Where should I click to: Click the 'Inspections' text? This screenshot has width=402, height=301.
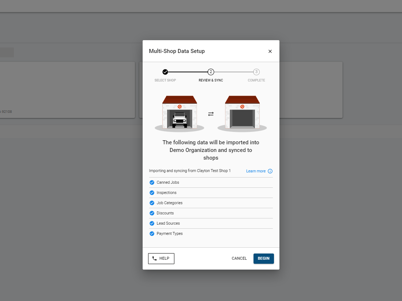166,193
